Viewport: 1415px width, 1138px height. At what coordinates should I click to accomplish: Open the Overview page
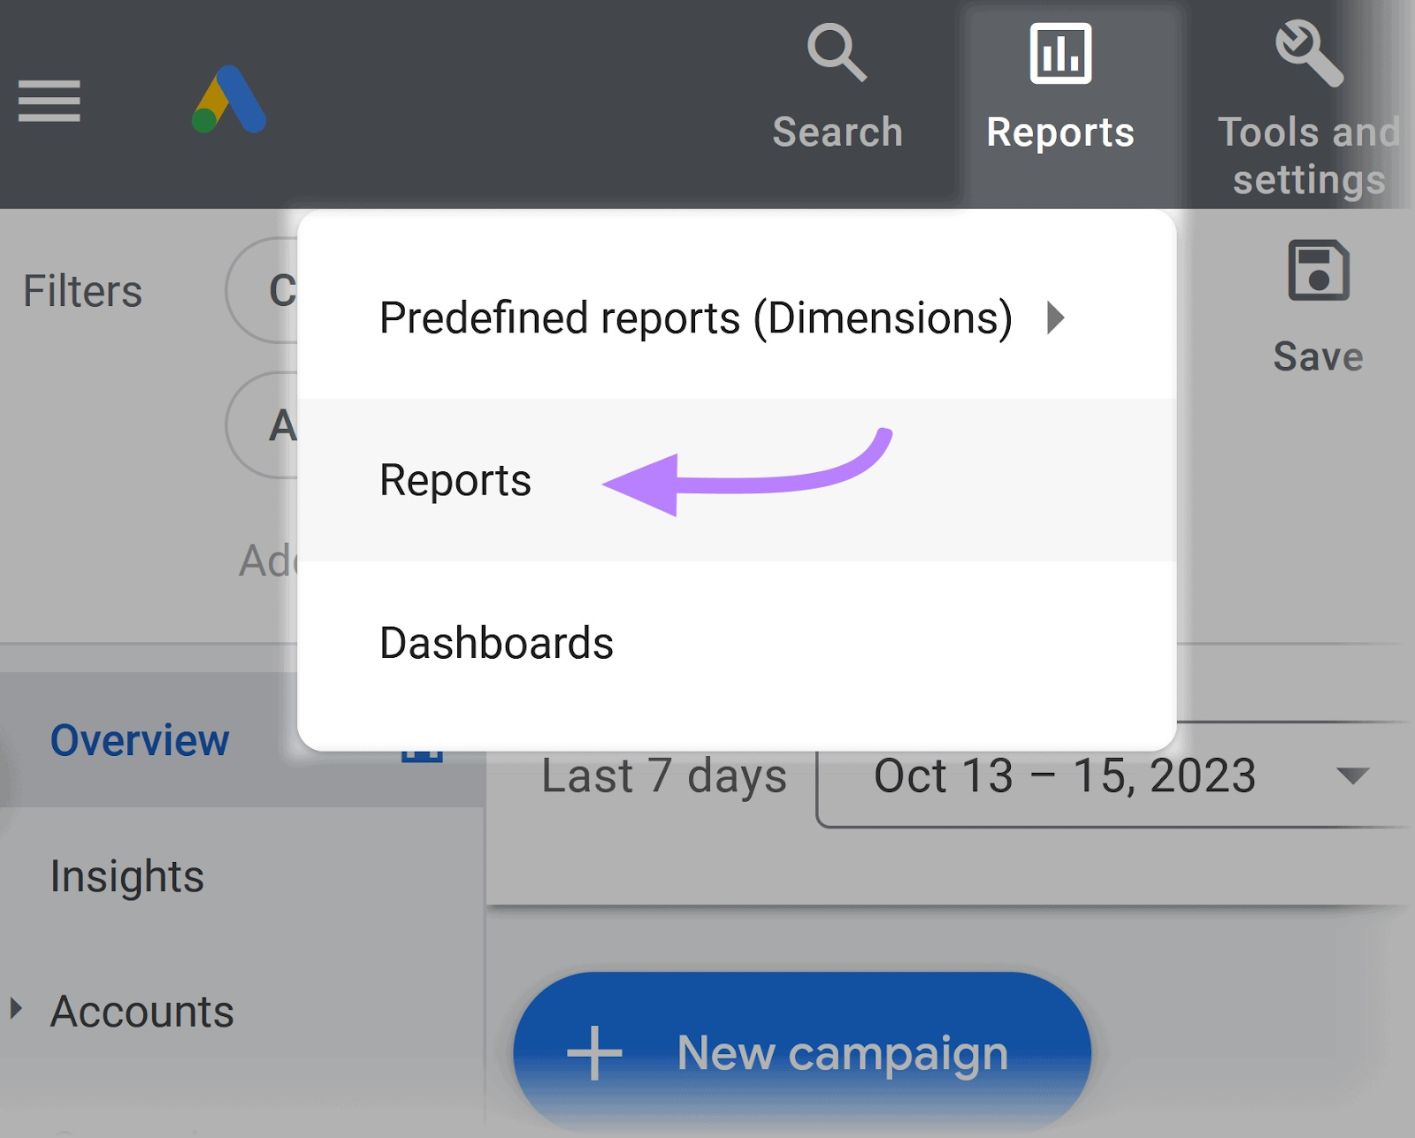140,740
